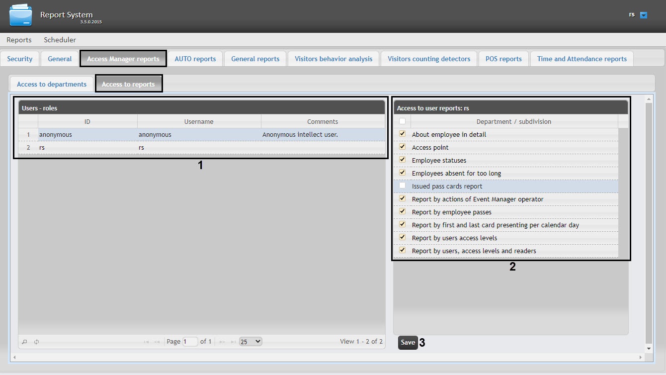The width and height of the screenshot is (666, 375).
Task: Click the 'About employee in detail' row text
Action: [x=449, y=135]
